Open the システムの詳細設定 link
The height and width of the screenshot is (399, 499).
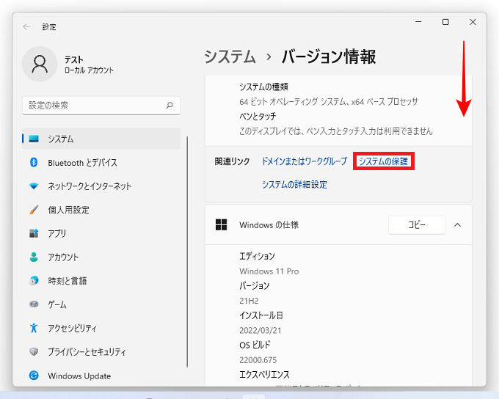pos(294,184)
